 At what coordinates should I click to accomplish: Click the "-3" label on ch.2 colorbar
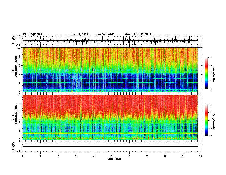(x=211, y=105)
